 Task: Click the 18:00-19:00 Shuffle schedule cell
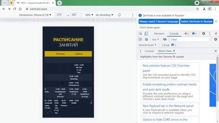(74, 102)
